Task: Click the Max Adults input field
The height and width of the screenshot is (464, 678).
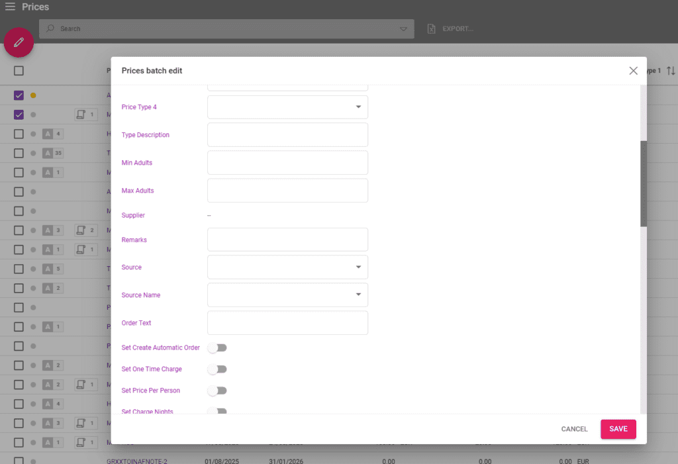Action: point(287,190)
